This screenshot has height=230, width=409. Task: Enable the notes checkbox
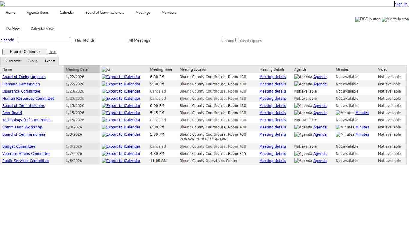[223, 40]
